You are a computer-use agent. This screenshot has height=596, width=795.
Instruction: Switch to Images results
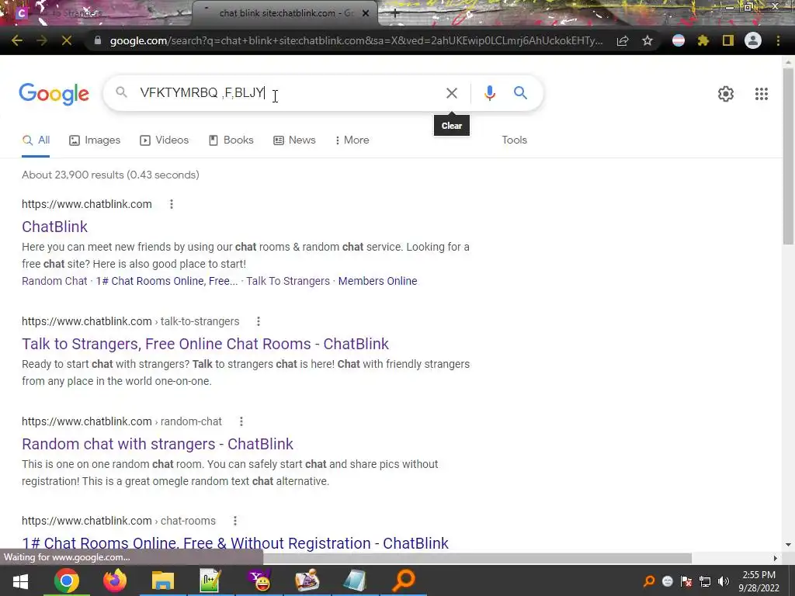[x=95, y=140]
